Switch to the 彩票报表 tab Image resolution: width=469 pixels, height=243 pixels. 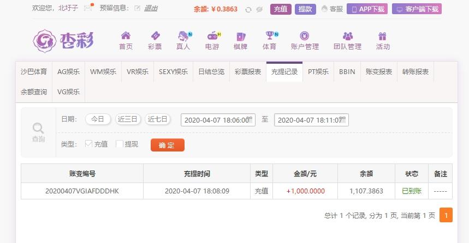click(248, 72)
